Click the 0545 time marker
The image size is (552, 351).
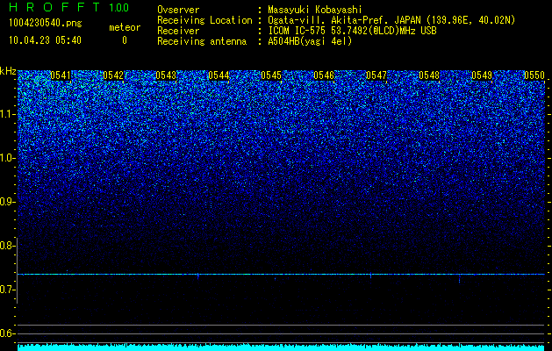(270, 75)
